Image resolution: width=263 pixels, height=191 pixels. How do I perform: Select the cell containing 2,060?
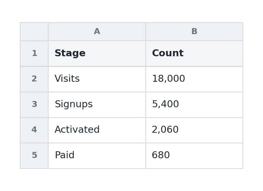(x=194, y=130)
